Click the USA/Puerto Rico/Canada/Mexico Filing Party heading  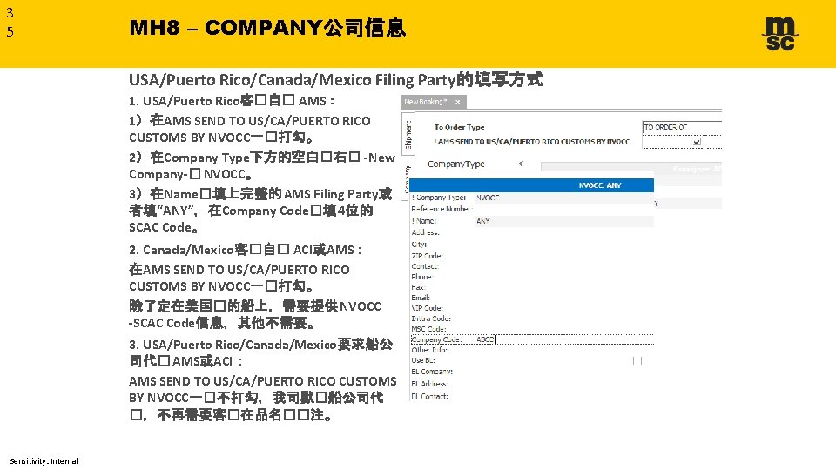pyautogui.click(x=335, y=80)
